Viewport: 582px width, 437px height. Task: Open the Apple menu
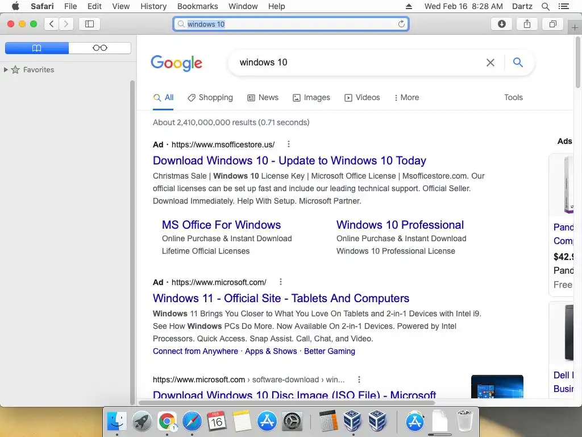[x=15, y=6]
